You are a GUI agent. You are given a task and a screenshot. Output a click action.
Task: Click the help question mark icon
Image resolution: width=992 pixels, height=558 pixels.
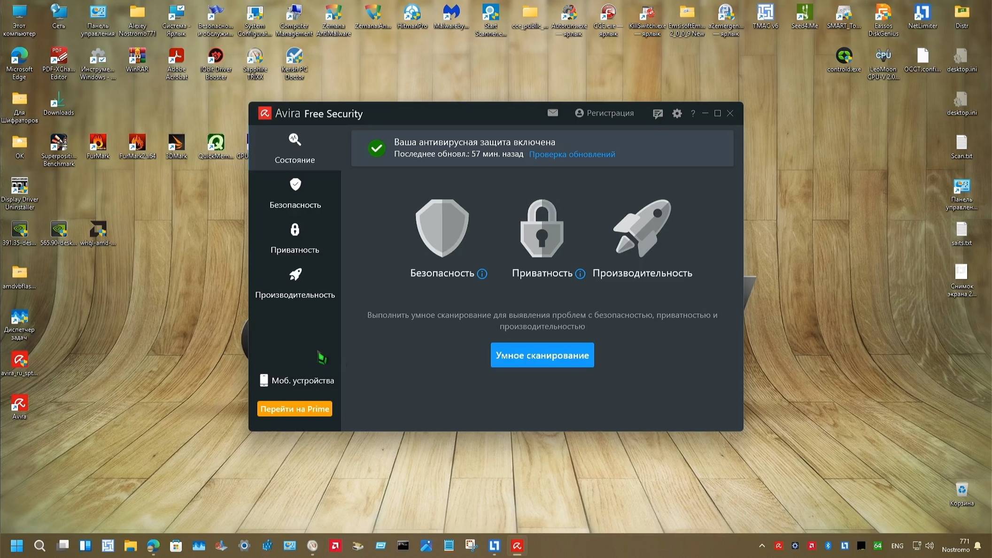[x=693, y=113]
